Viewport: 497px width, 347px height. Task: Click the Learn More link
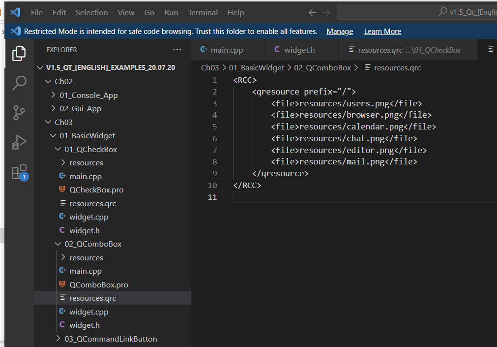[x=382, y=32]
